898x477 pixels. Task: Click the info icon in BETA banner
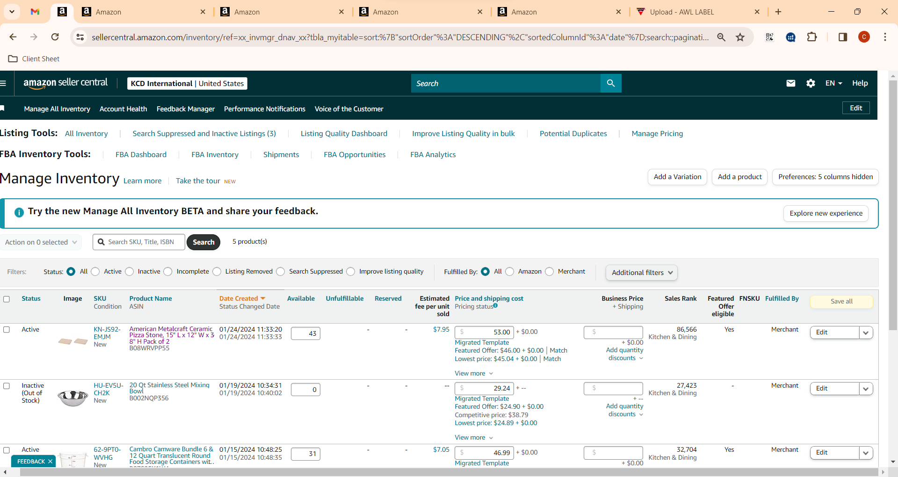pyautogui.click(x=19, y=212)
